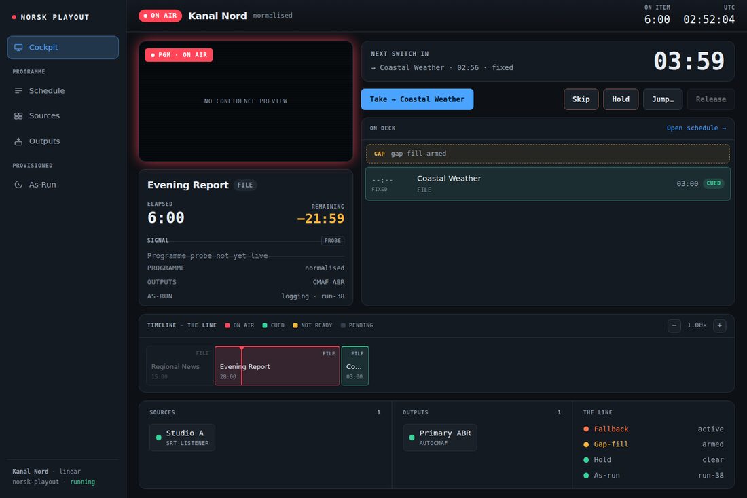Image resolution: width=747 pixels, height=498 pixels.
Task: Open the As-Run log page
Action: [x=63, y=184]
